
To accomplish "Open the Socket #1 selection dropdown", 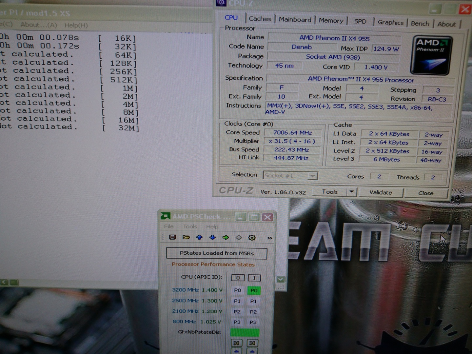I will (290, 176).
